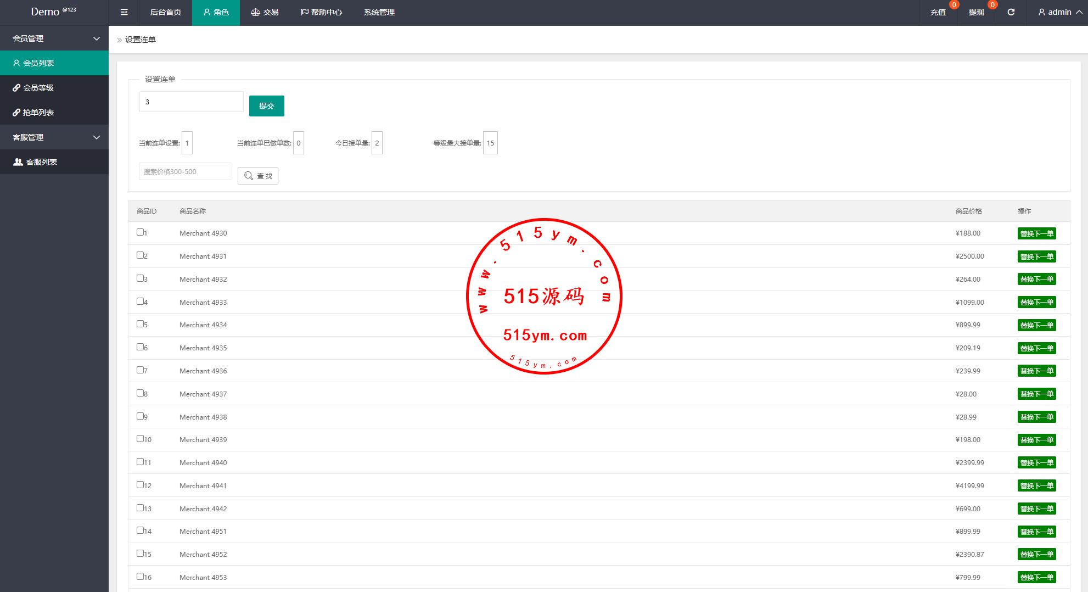Open 抢单列表 in the sidebar

38,113
